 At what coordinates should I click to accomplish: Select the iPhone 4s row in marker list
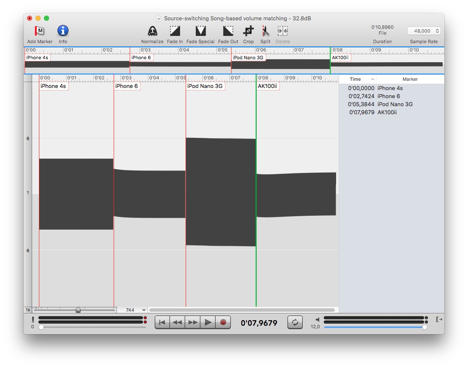391,88
